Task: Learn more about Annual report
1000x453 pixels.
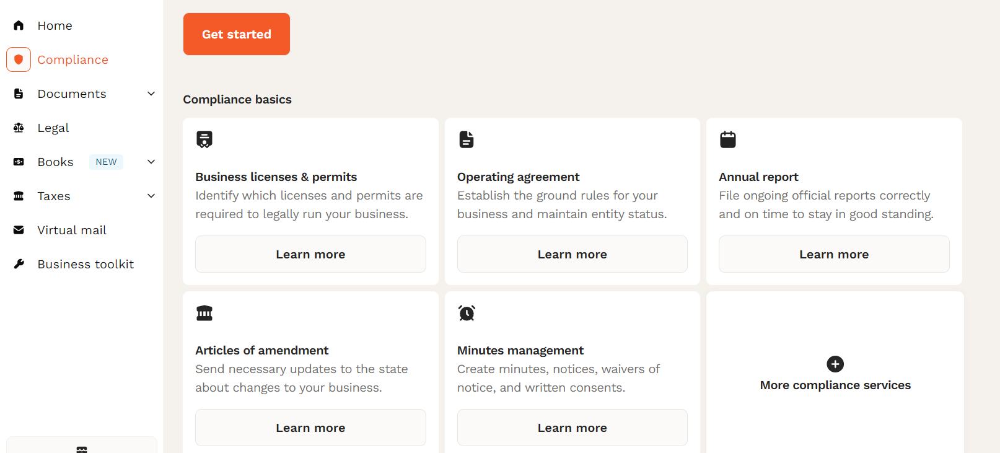Action: pos(834,254)
